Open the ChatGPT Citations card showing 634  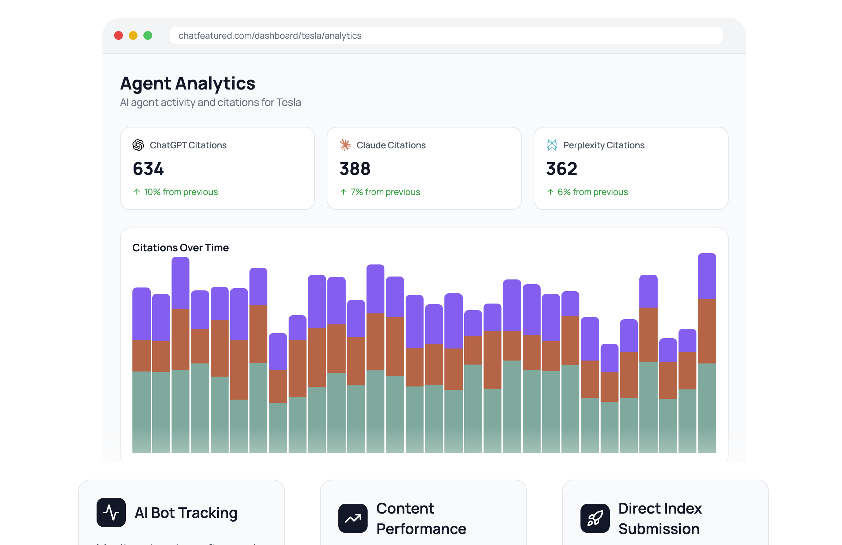click(x=217, y=169)
